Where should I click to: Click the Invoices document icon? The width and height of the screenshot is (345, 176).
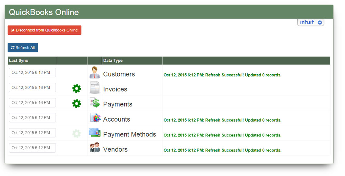[x=95, y=88]
